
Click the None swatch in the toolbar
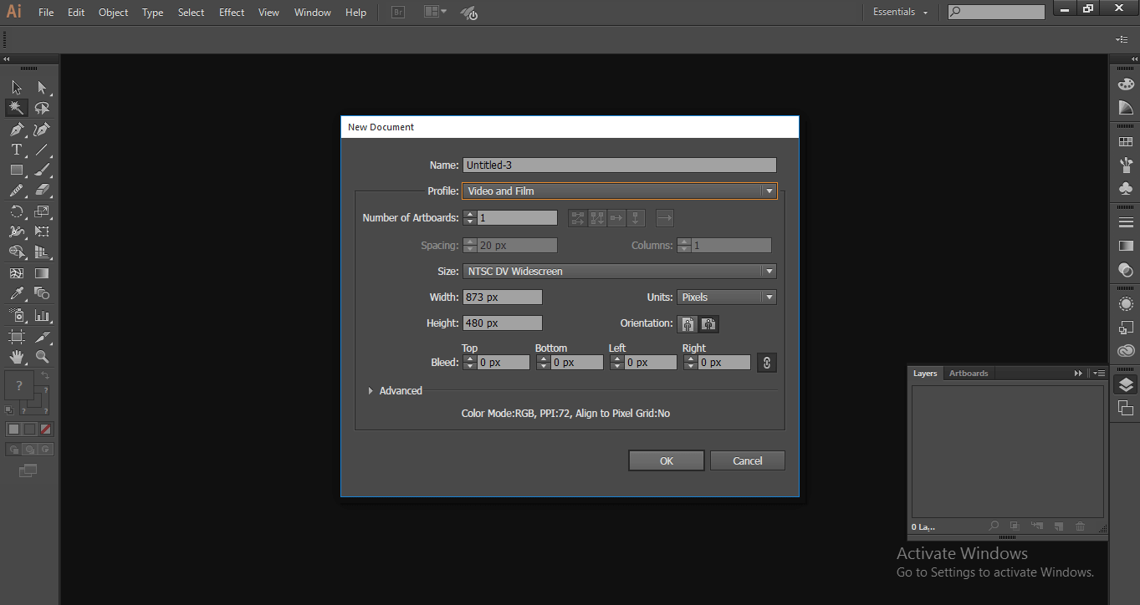pos(45,429)
